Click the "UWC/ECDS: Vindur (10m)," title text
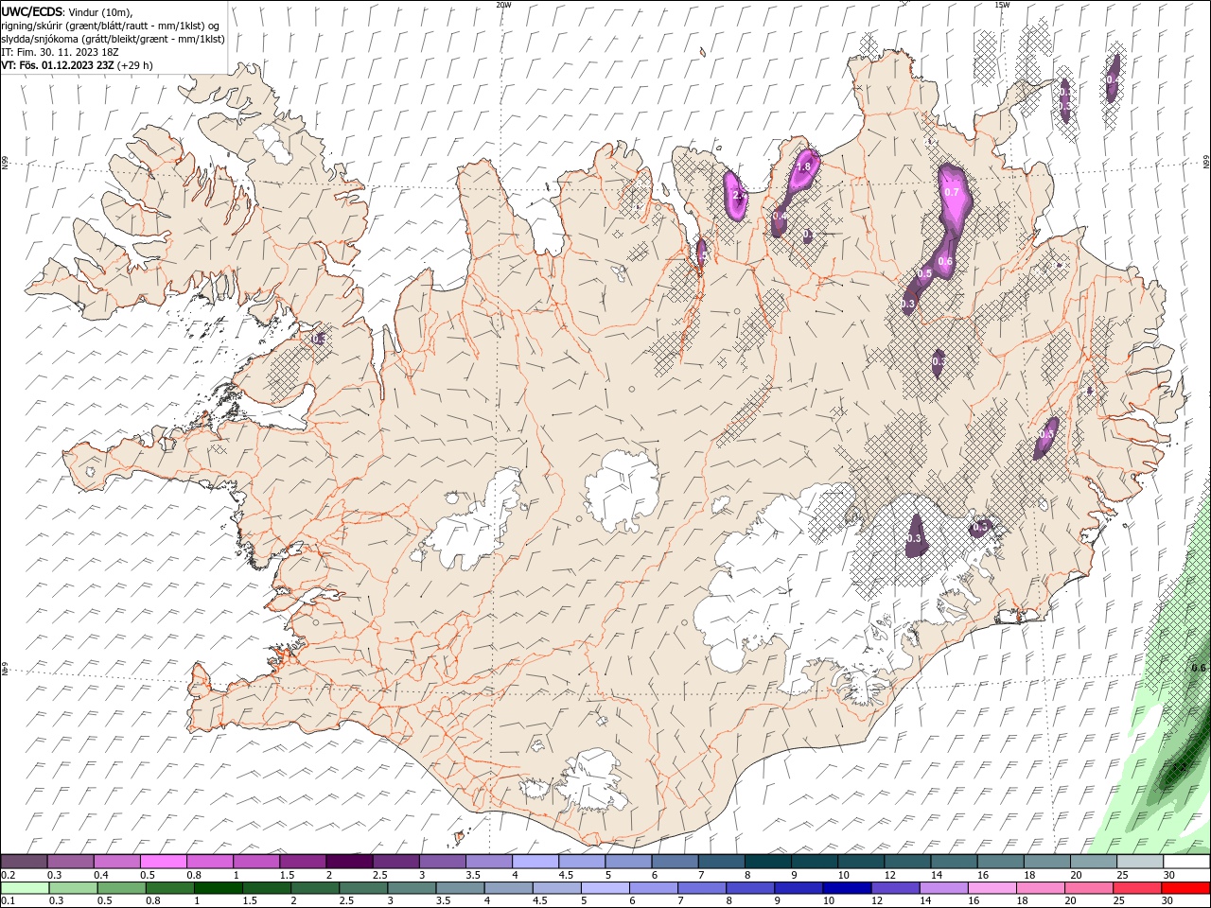Viewport: 1211px width, 908px height. (68, 11)
